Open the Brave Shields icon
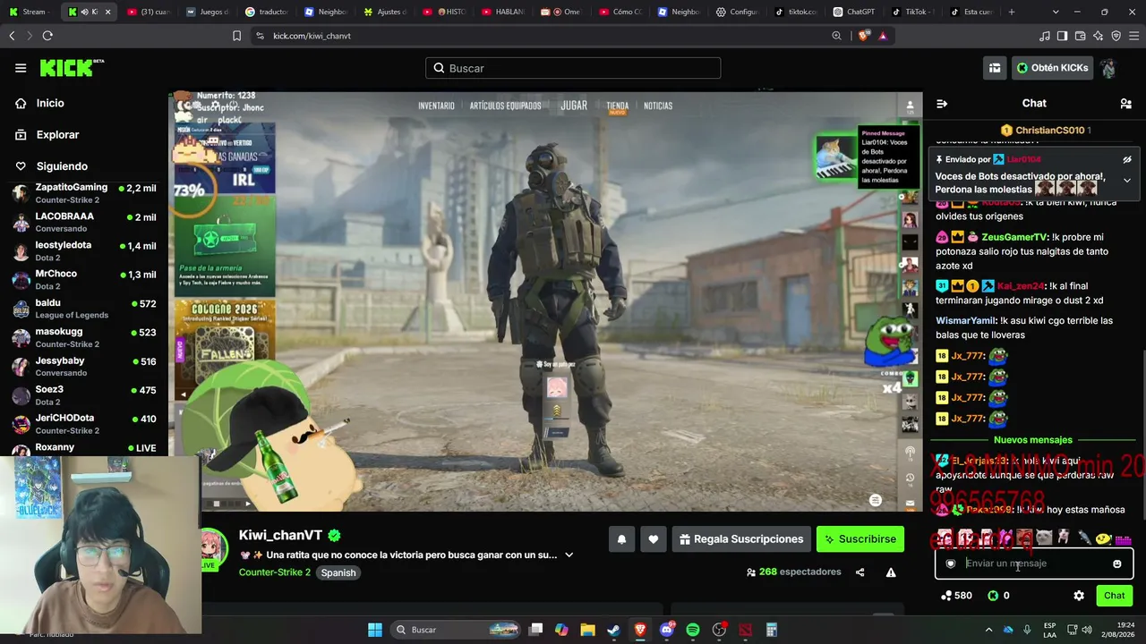This screenshot has width=1146, height=644. pyautogui.click(x=863, y=36)
